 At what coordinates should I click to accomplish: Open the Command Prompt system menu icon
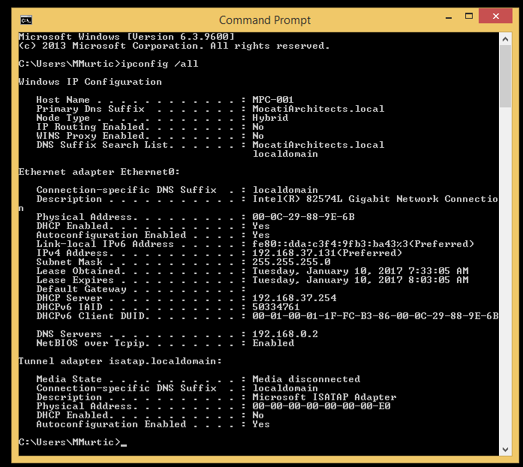coord(26,20)
